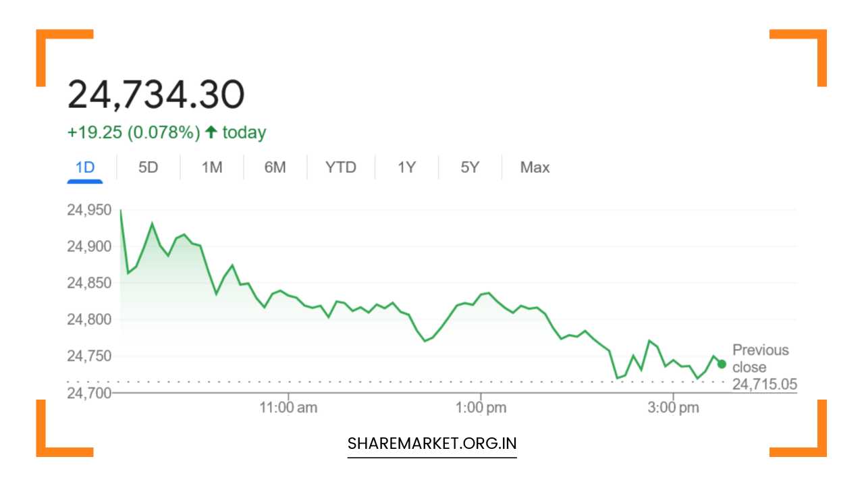Click the chart's opening price peak
This screenshot has height=486, width=864.
point(120,211)
